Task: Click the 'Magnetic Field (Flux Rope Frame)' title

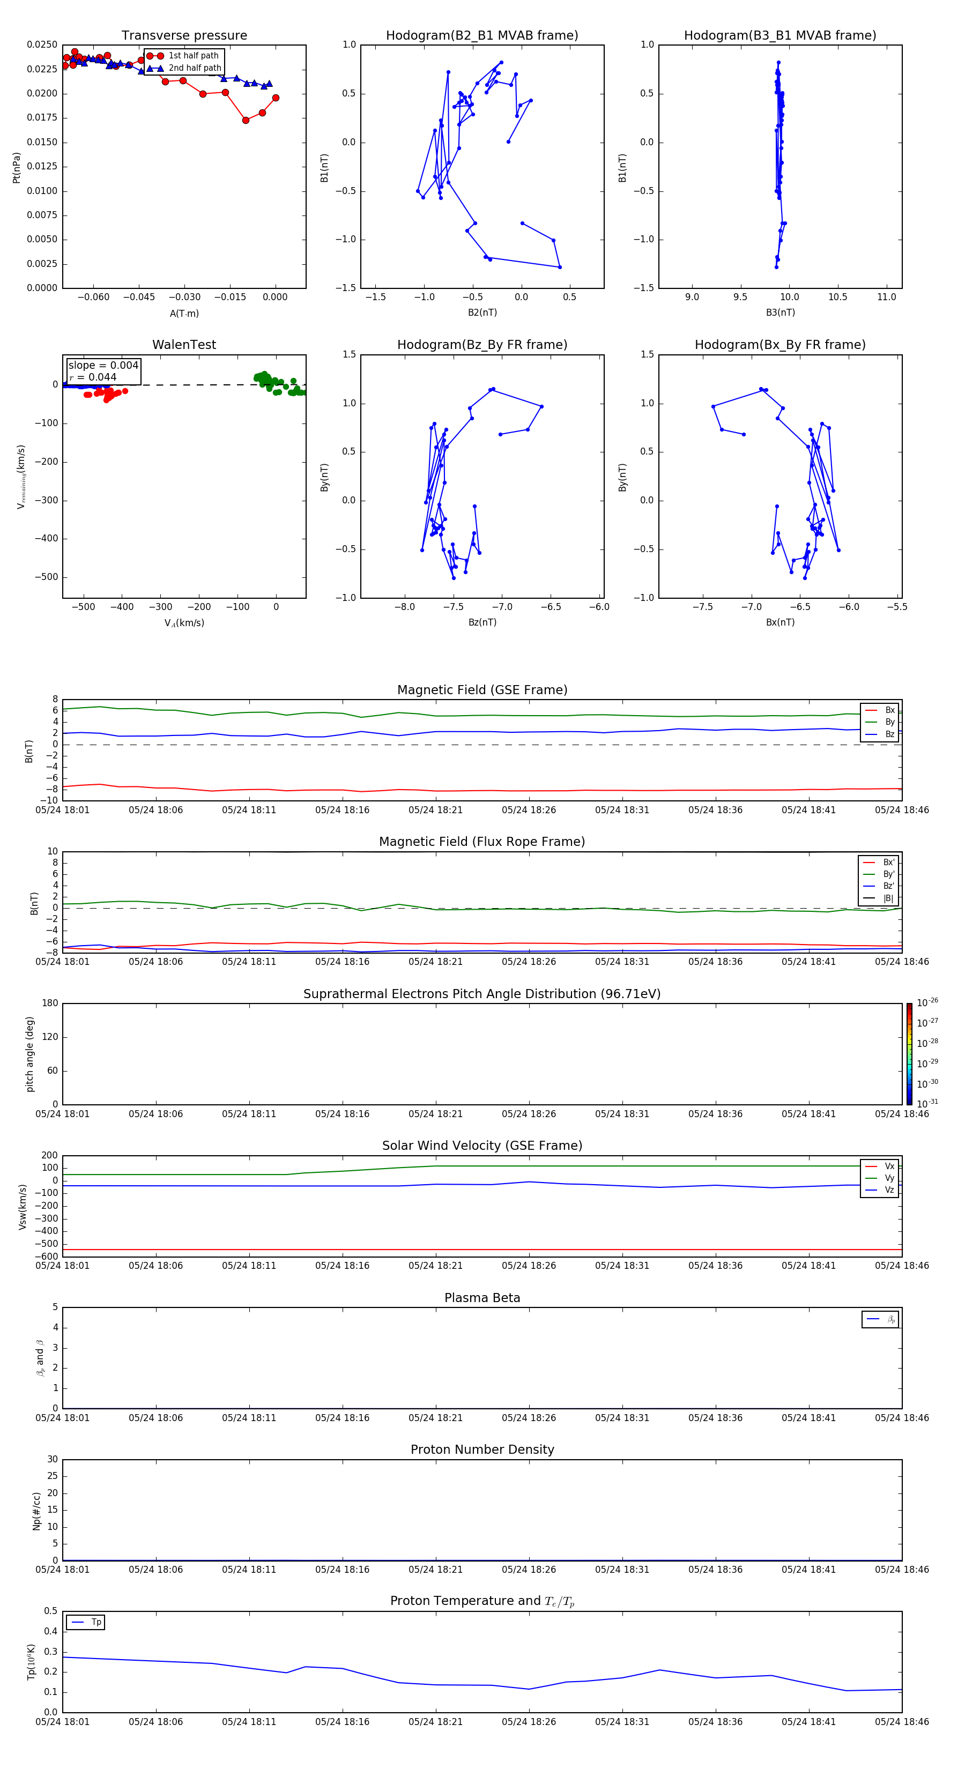Action: click(482, 842)
